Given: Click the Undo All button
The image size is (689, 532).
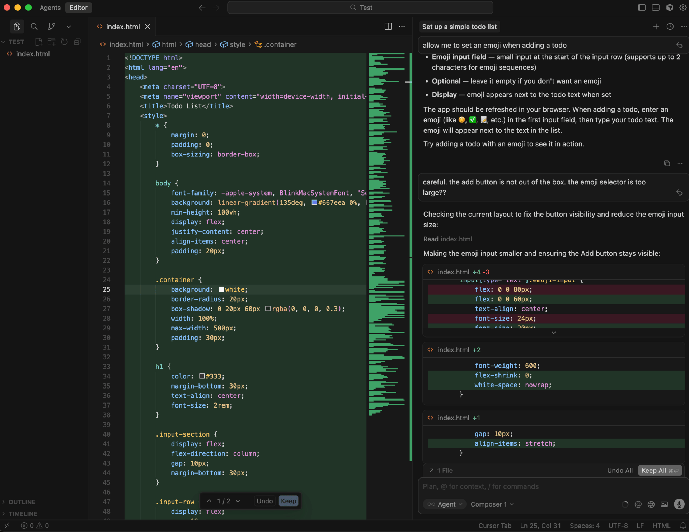Looking at the screenshot, I should (x=620, y=470).
